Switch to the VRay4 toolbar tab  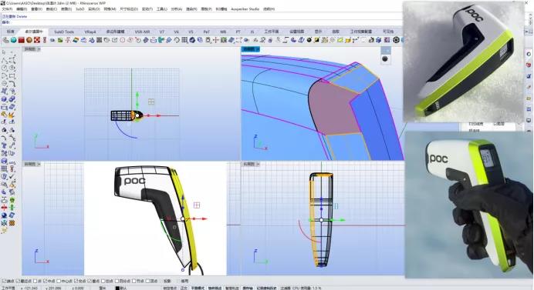[90, 32]
